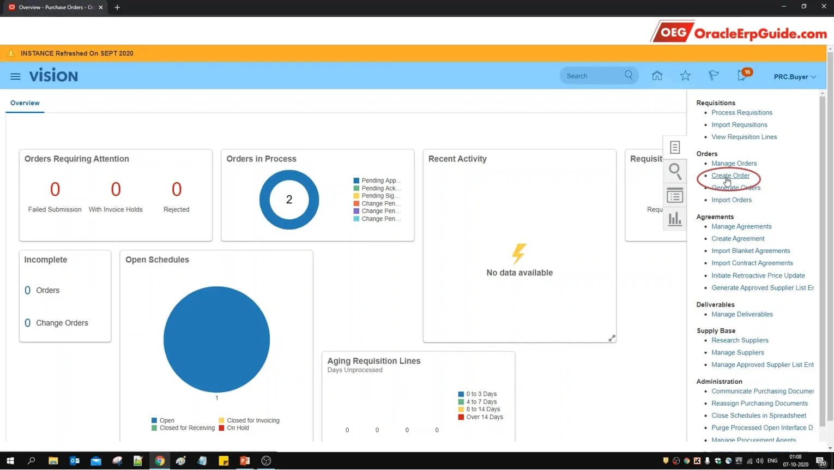Open the hamburger navigator menu

[x=15, y=76]
